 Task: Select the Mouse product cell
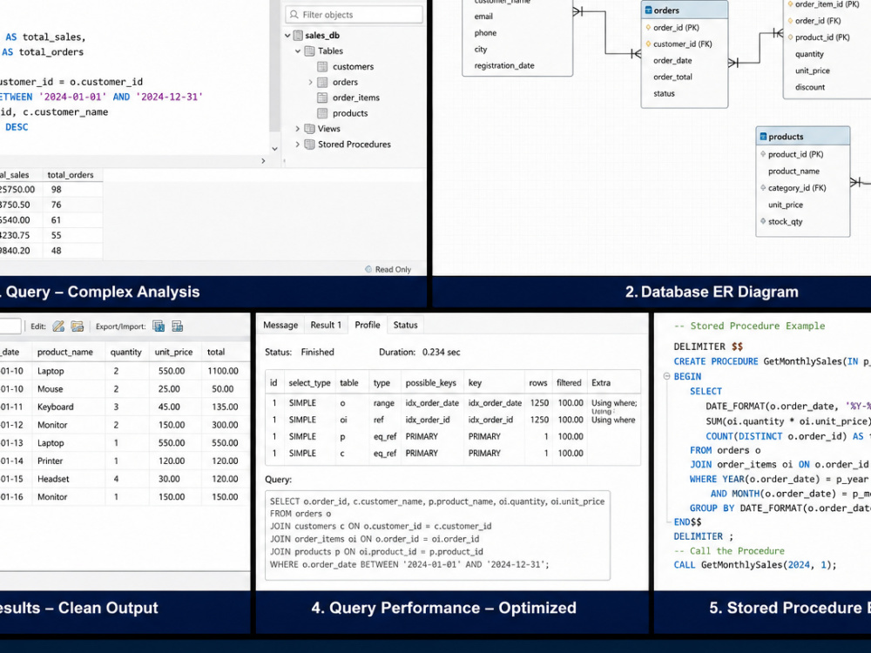pyautogui.click(x=50, y=389)
